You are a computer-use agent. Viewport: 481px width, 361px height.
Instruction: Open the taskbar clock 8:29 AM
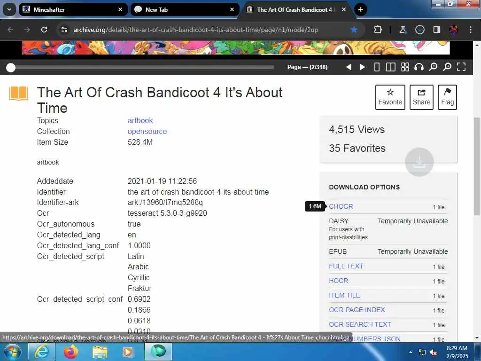pyautogui.click(x=457, y=352)
